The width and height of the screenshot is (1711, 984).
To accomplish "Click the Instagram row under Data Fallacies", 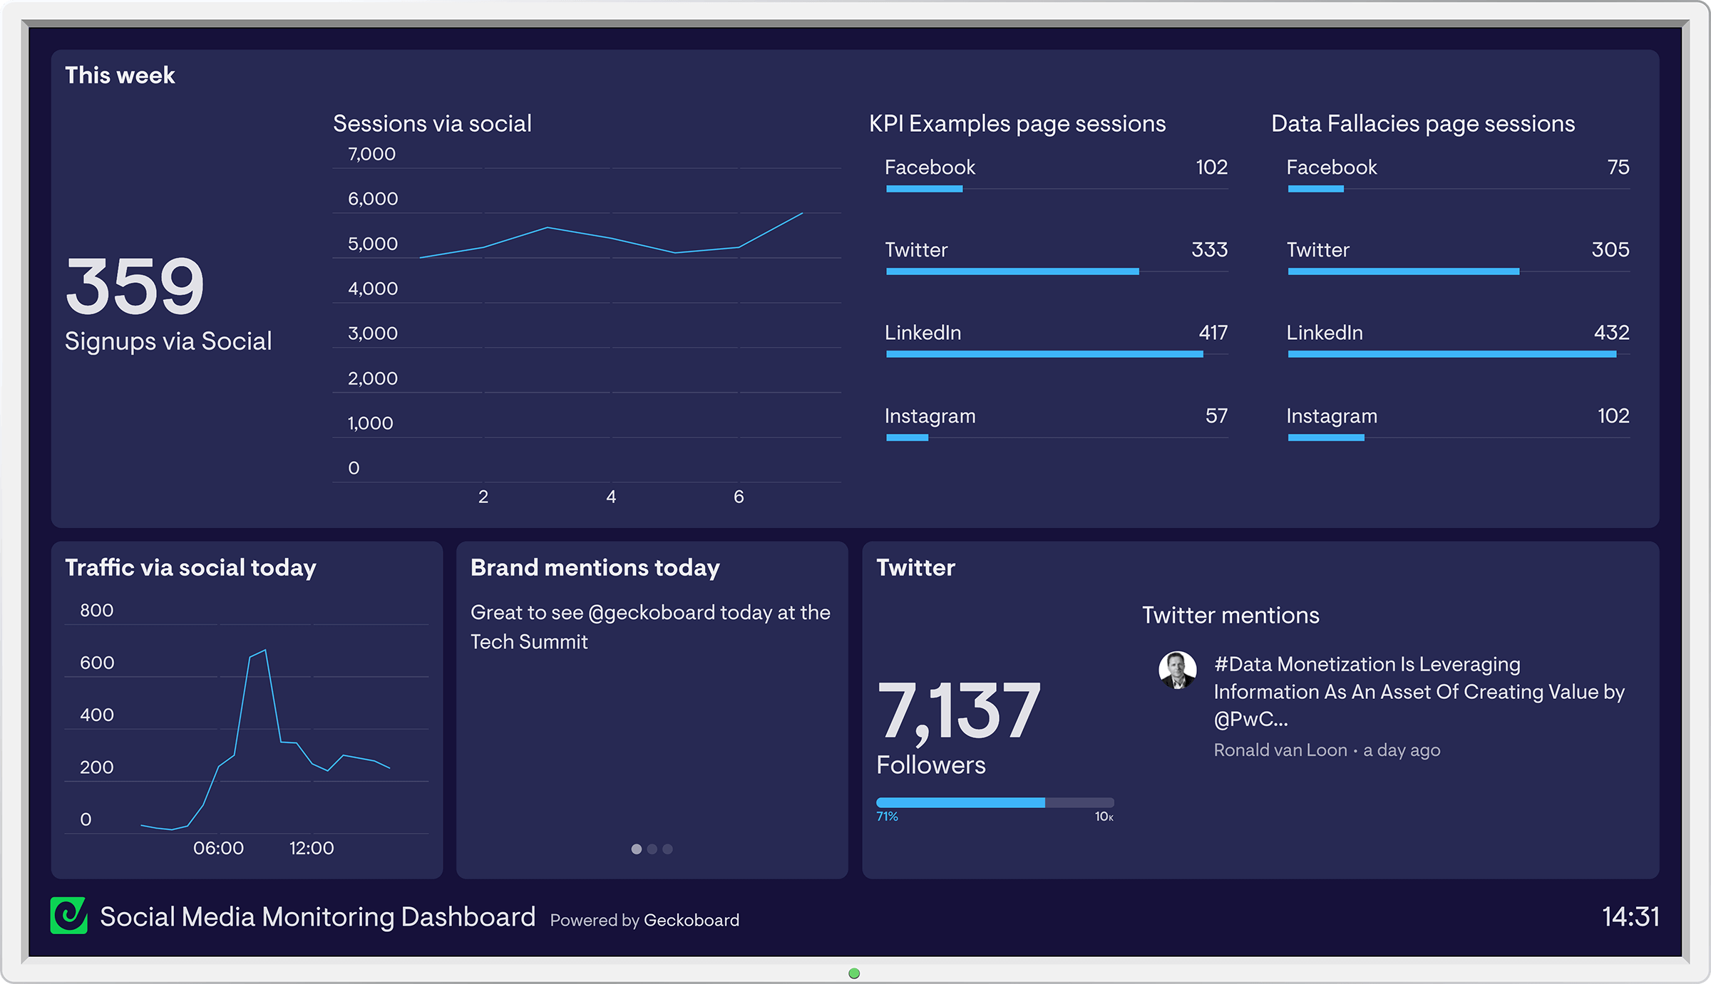I will (x=1458, y=423).
